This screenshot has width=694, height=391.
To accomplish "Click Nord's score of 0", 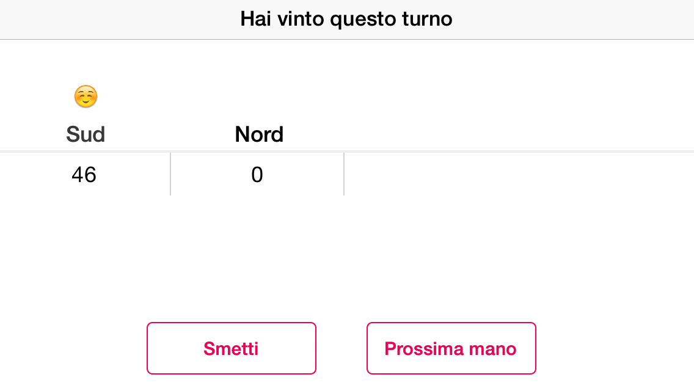I will [257, 175].
